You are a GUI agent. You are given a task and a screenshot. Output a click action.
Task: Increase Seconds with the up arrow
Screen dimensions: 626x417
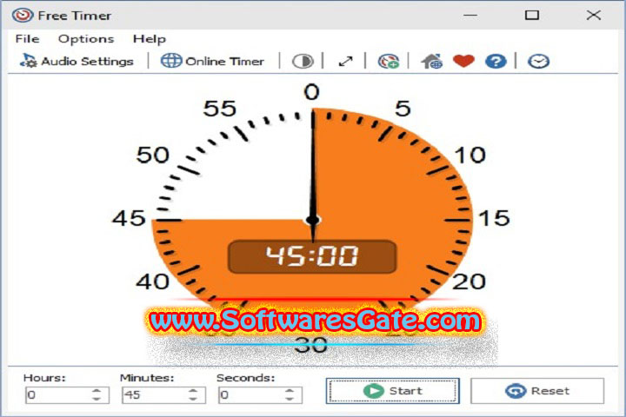pyautogui.click(x=290, y=391)
